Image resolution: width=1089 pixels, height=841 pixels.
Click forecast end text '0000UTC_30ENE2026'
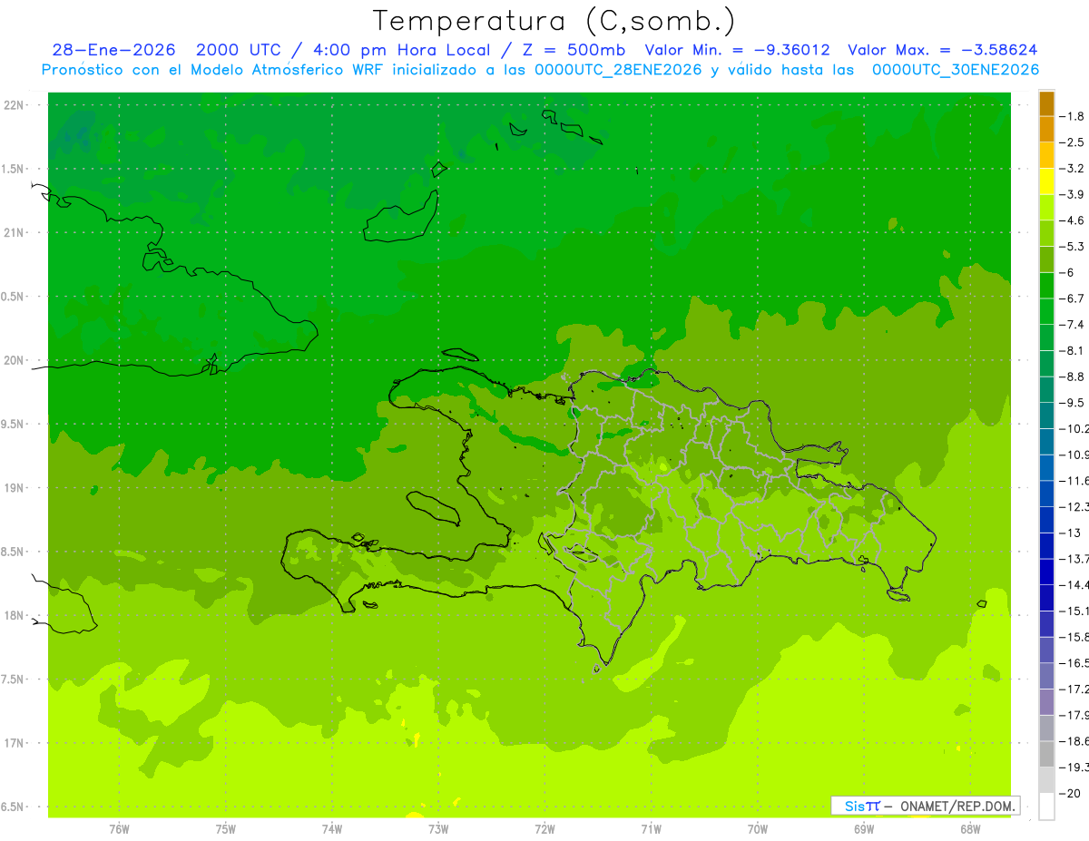pyautogui.click(x=956, y=70)
